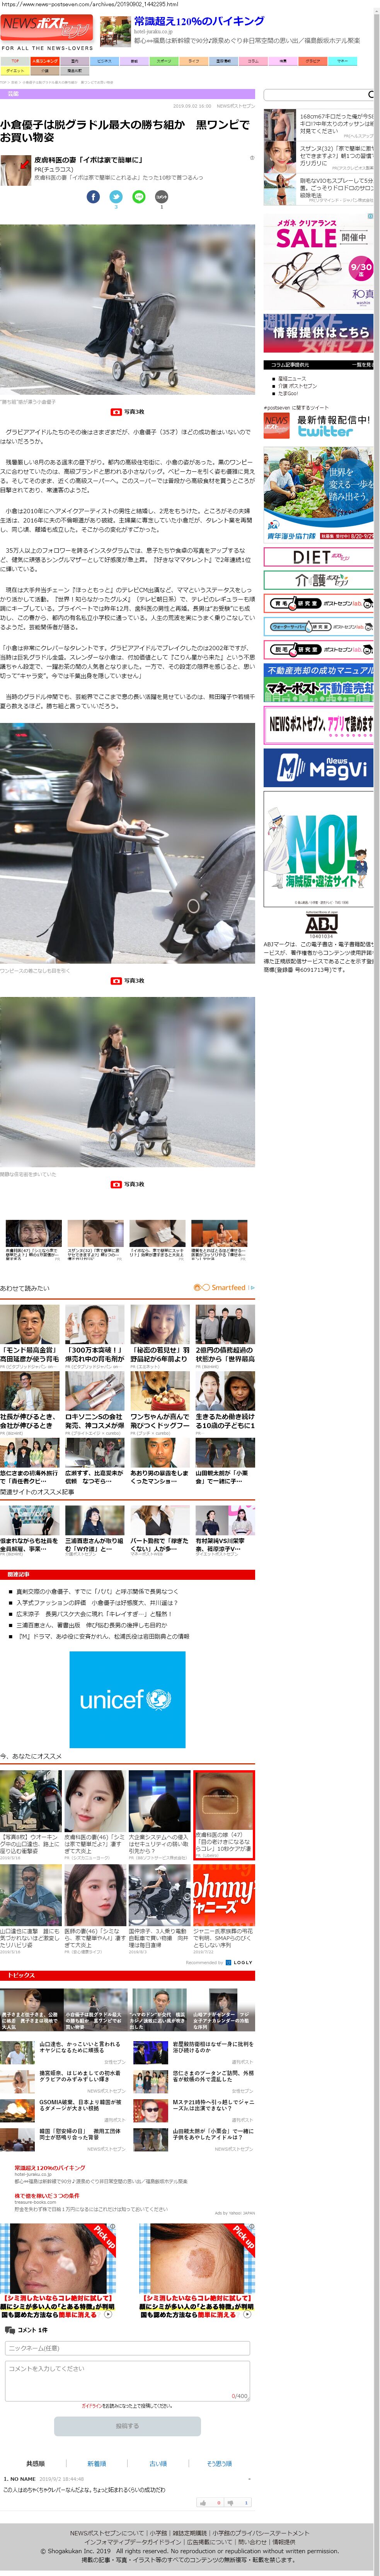
Task: Open the 人気ランキング navigation tab
Action: 45,61
